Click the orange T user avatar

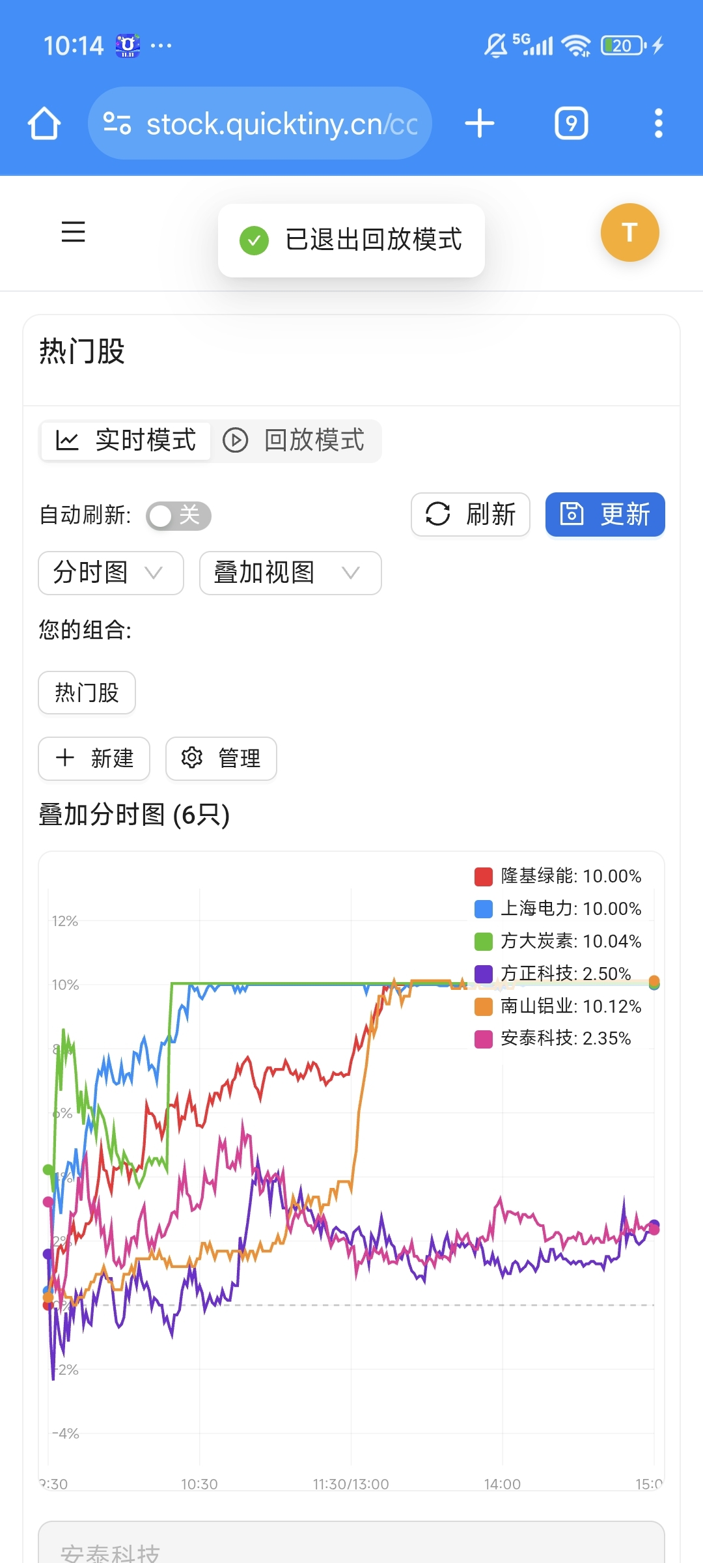(629, 232)
